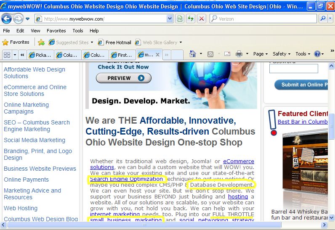Image resolution: width=335 pixels, height=230 pixels.
Task: Open the Home button dropdown arrow
Action: pyautogui.click(x=201, y=54)
